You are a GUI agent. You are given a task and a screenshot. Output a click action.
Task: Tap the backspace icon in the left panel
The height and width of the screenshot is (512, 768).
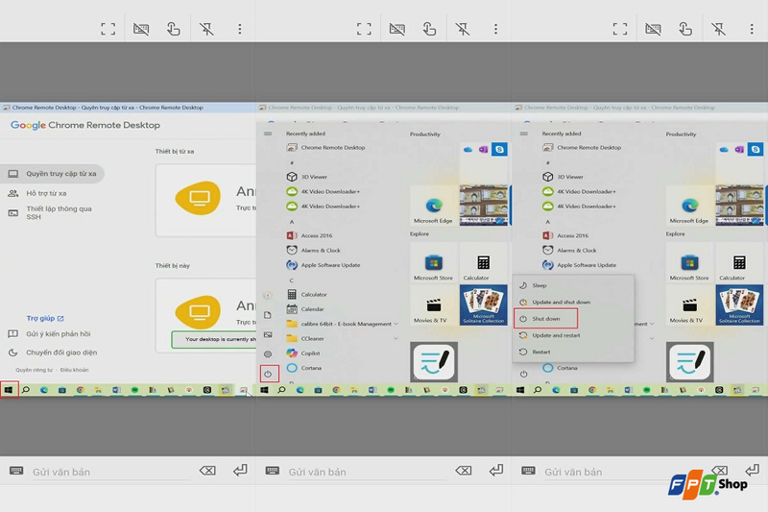(207, 471)
